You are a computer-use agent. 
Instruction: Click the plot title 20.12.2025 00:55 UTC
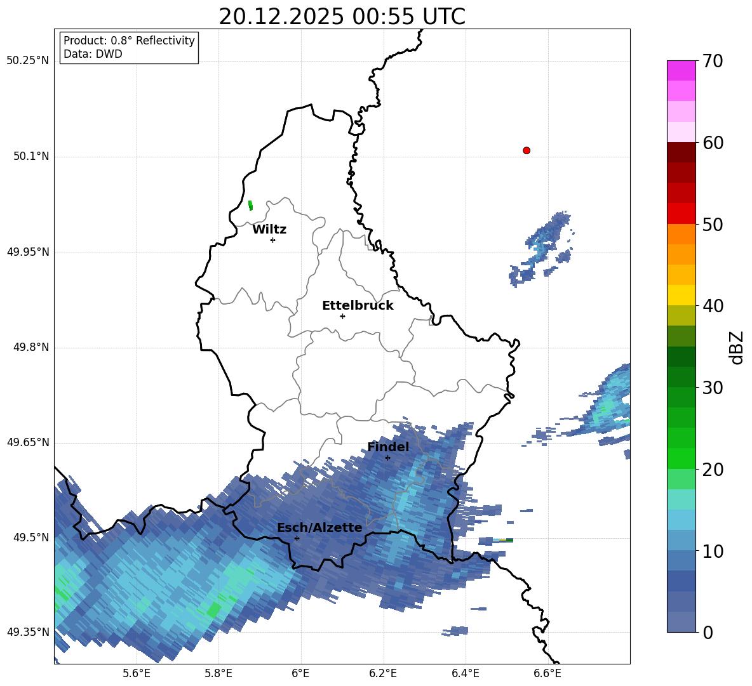(342, 16)
